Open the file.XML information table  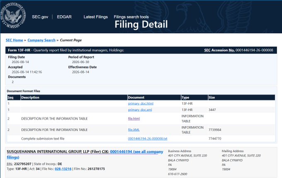pyautogui.click(x=134, y=130)
